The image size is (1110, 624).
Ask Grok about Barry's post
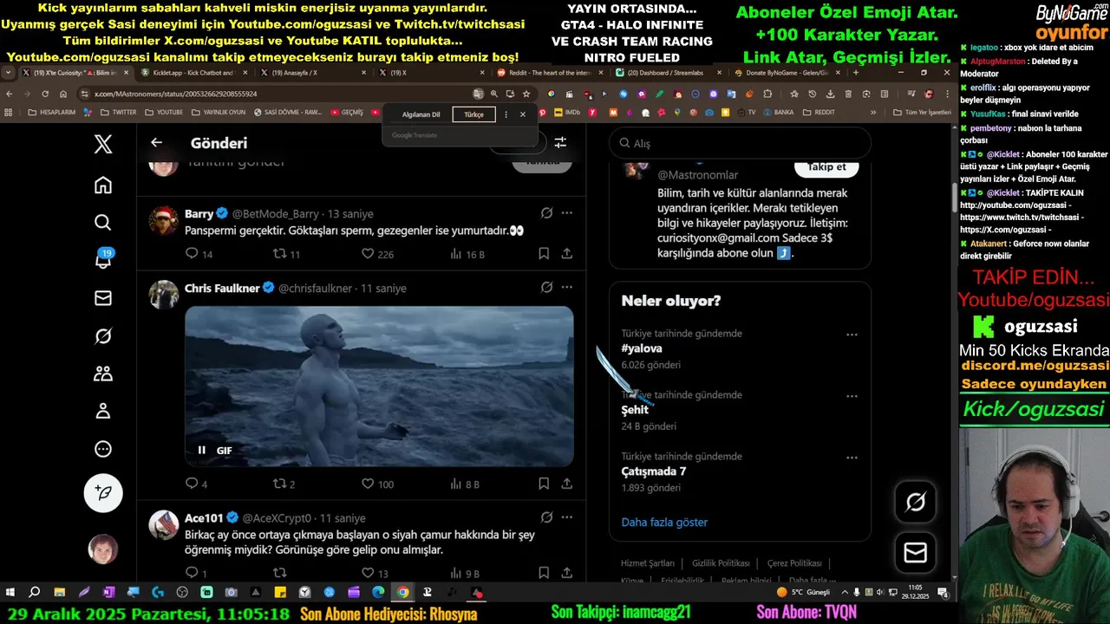tap(546, 213)
